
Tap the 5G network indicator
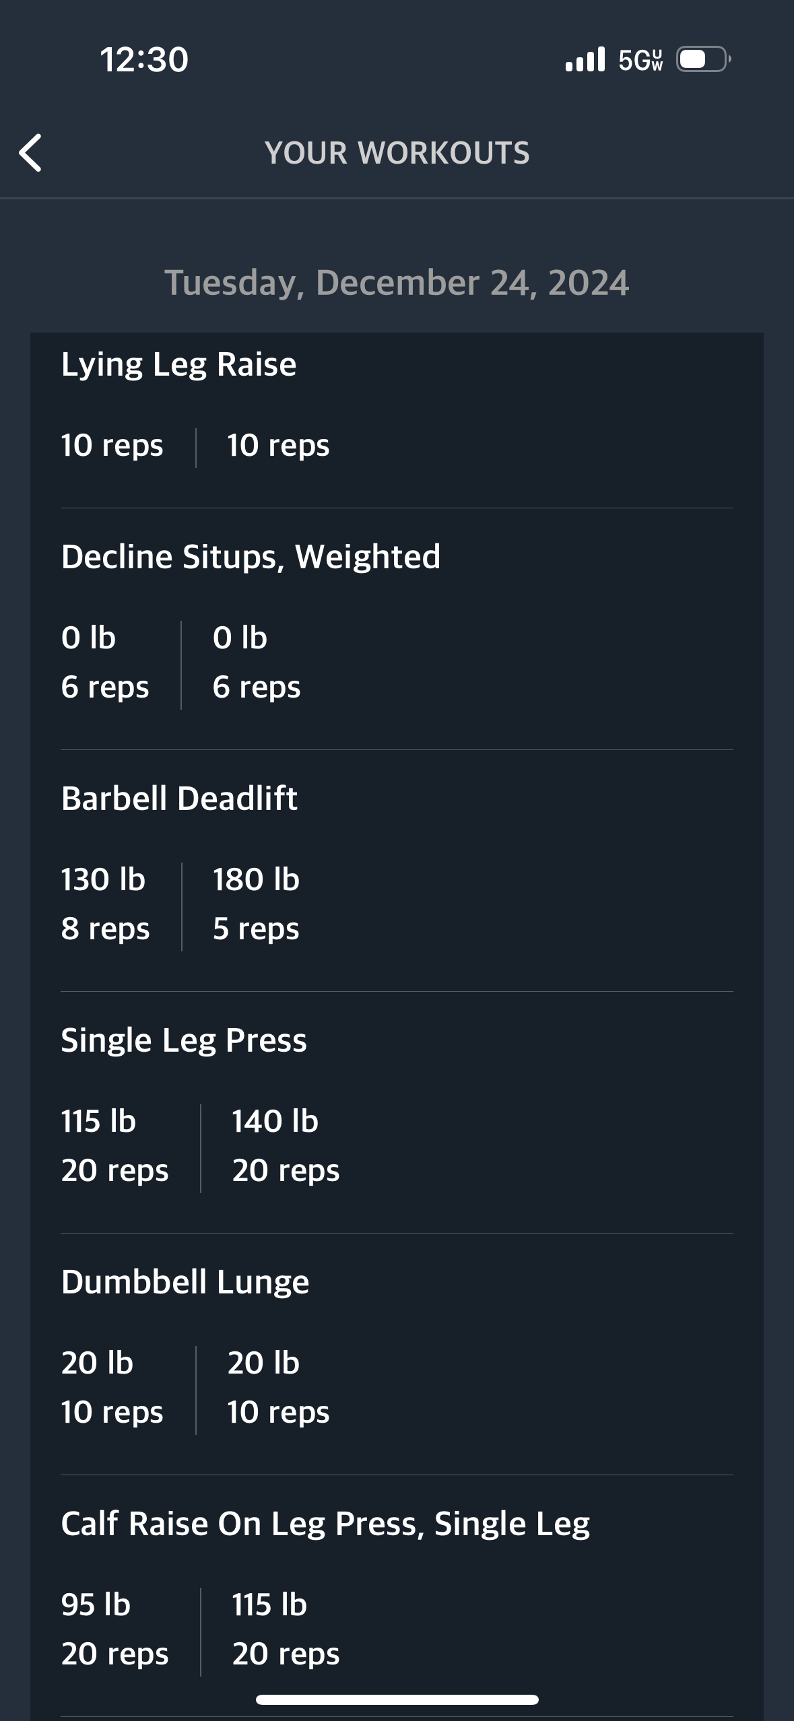(x=640, y=60)
